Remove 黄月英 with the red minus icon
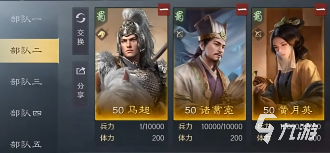This screenshot has width=330, height=153. 320,9
